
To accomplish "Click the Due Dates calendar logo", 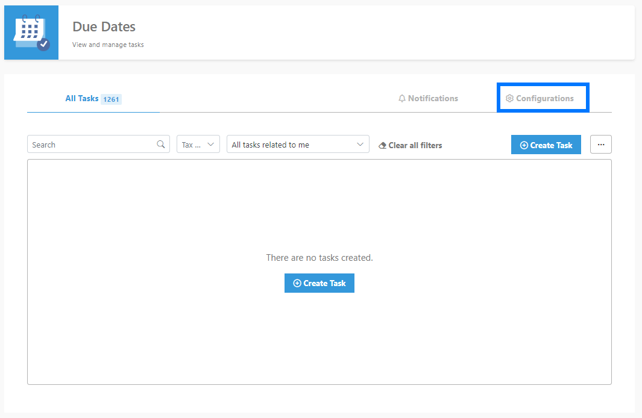I will click(x=31, y=33).
